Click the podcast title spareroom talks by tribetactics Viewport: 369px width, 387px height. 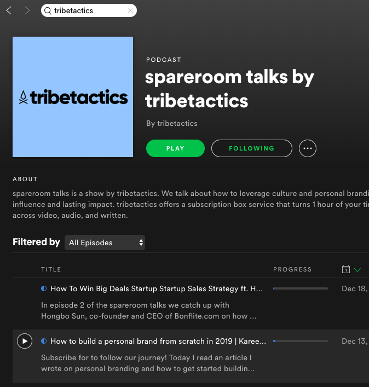click(x=229, y=89)
